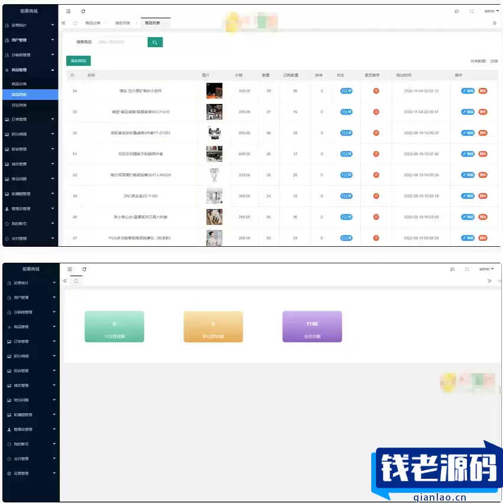Toggle 已上架 status for product ID 53
This screenshot has height=503, width=503.
coord(346,112)
